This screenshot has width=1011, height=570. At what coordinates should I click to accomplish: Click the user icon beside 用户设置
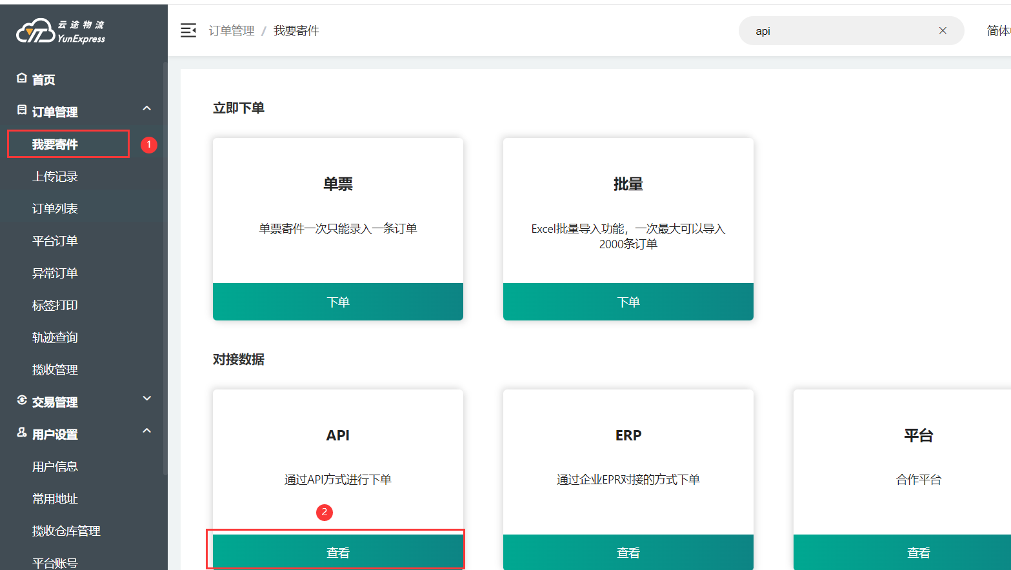(x=21, y=433)
